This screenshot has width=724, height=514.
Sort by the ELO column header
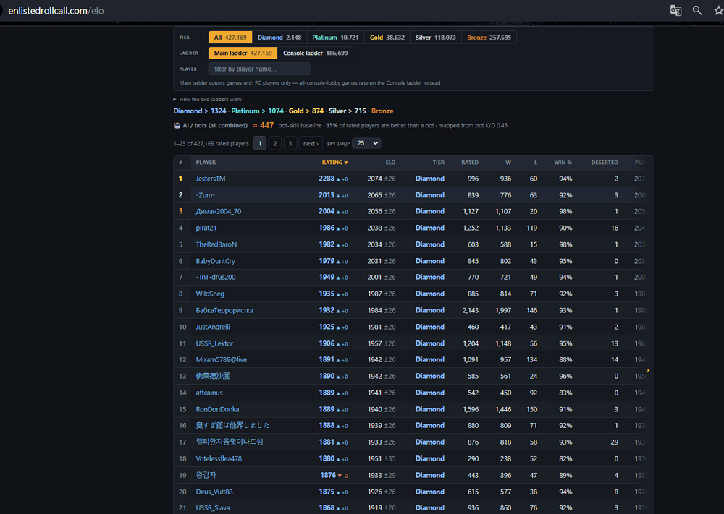coord(391,163)
